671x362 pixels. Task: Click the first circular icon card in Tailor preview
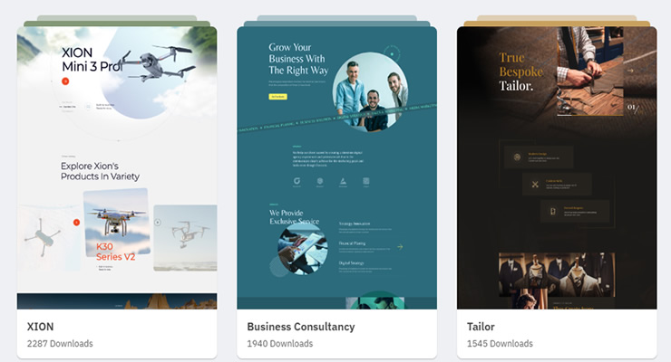539,157
